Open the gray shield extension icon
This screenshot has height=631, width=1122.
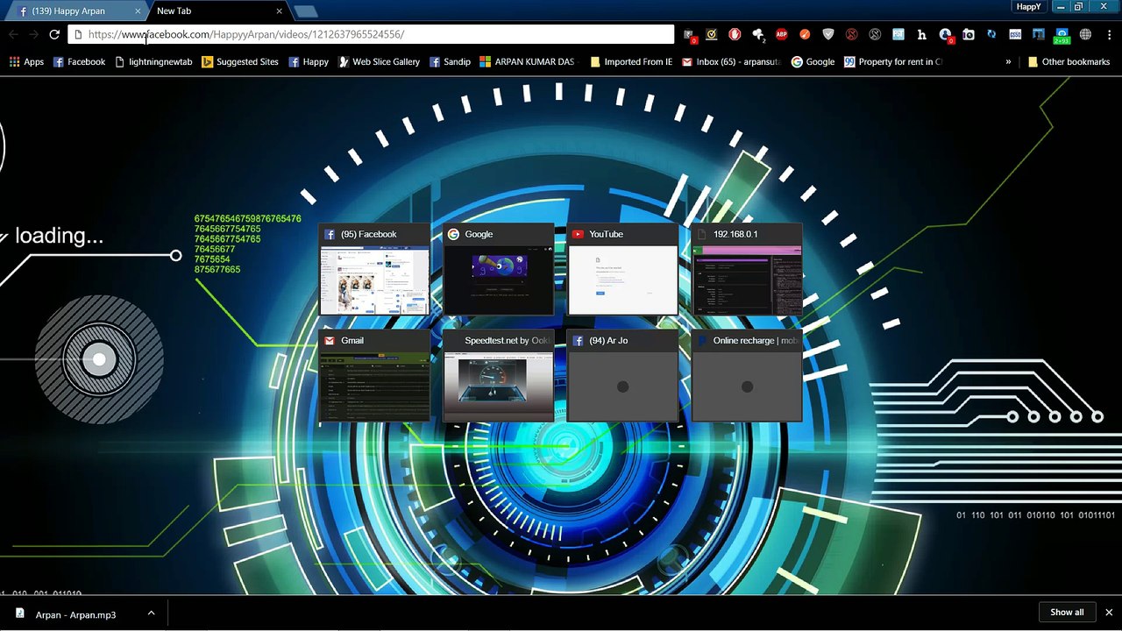(828, 34)
